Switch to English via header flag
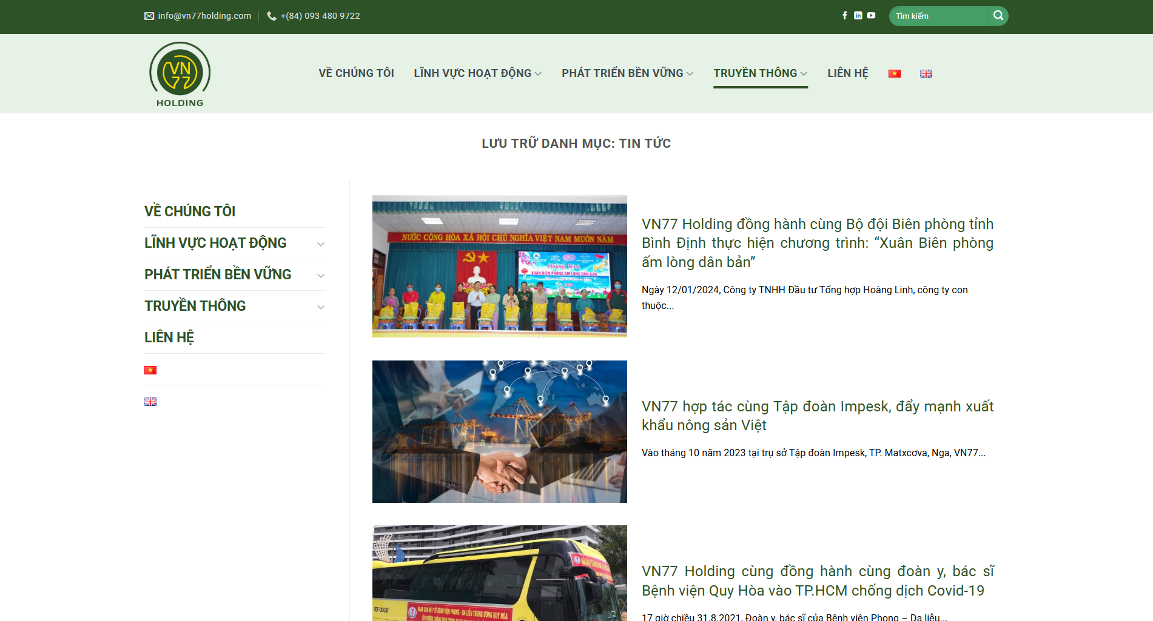 click(x=926, y=74)
